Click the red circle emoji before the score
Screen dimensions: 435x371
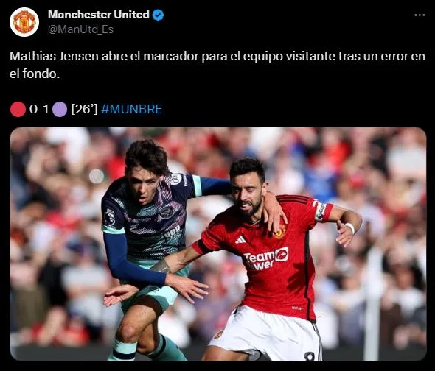click(x=18, y=109)
